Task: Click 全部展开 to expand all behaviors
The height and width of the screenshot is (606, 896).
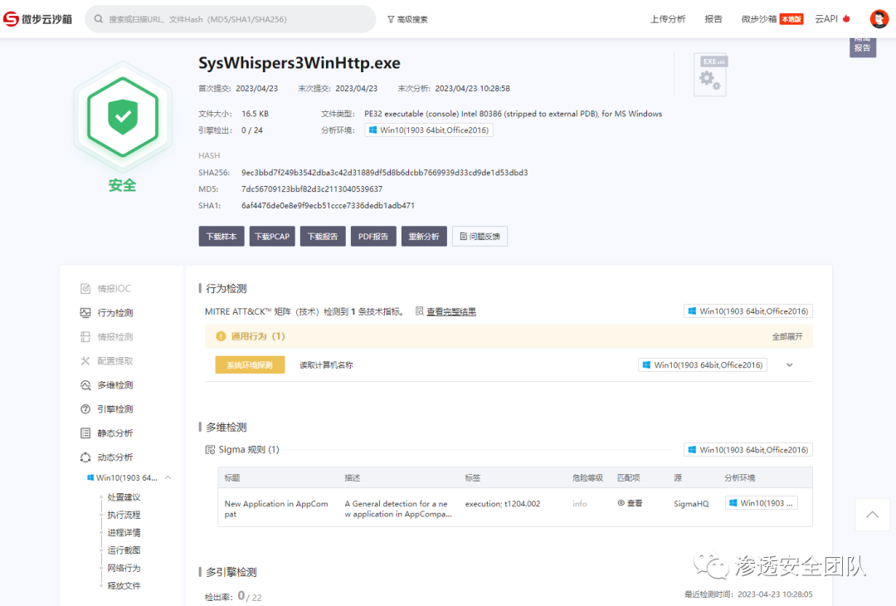Action: tap(786, 336)
